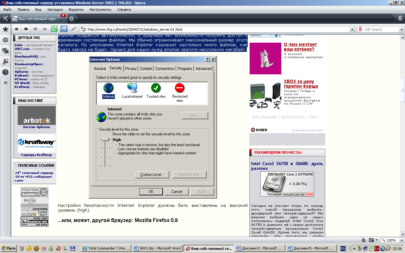This screenshot has height=253, width=405.
Task: Click the Дать объявление link
Action: pyautogui.click(x=264, y=117)
